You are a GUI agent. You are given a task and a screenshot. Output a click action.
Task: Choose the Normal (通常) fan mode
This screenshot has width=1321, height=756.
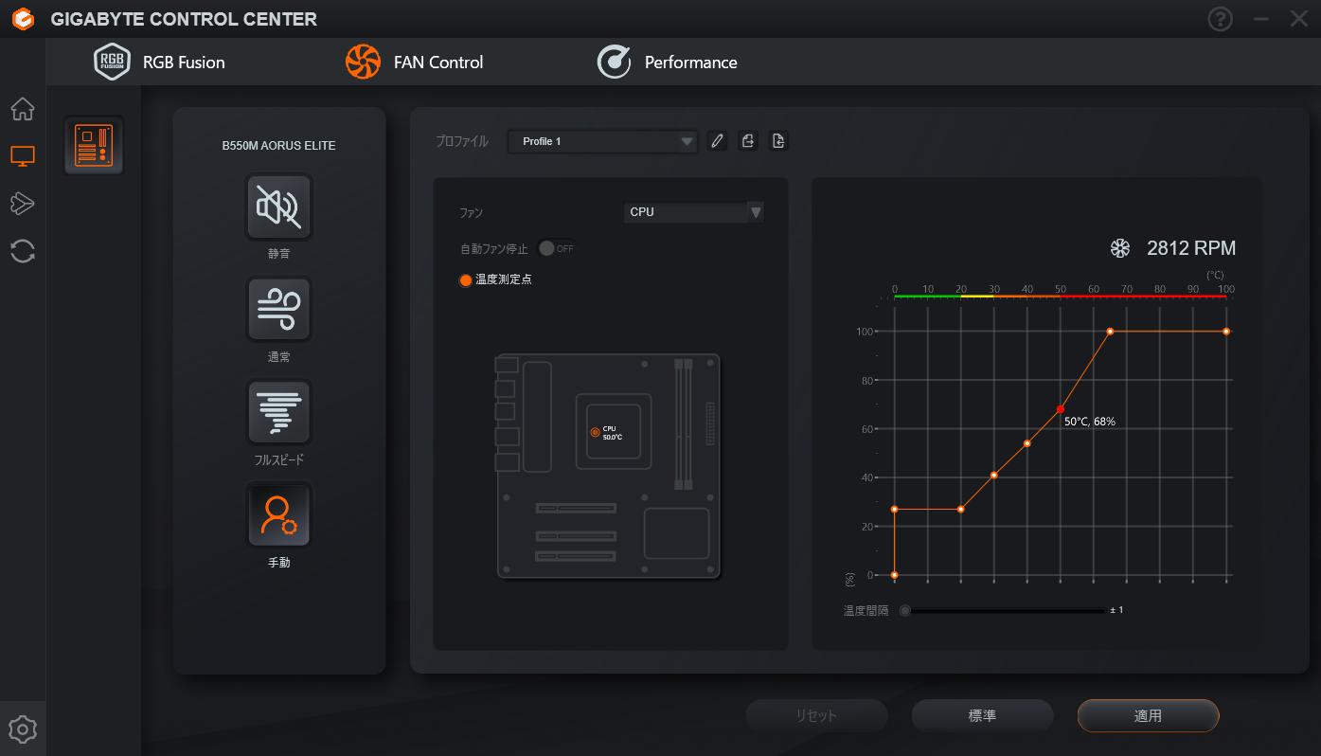click(x=279, y=309)
